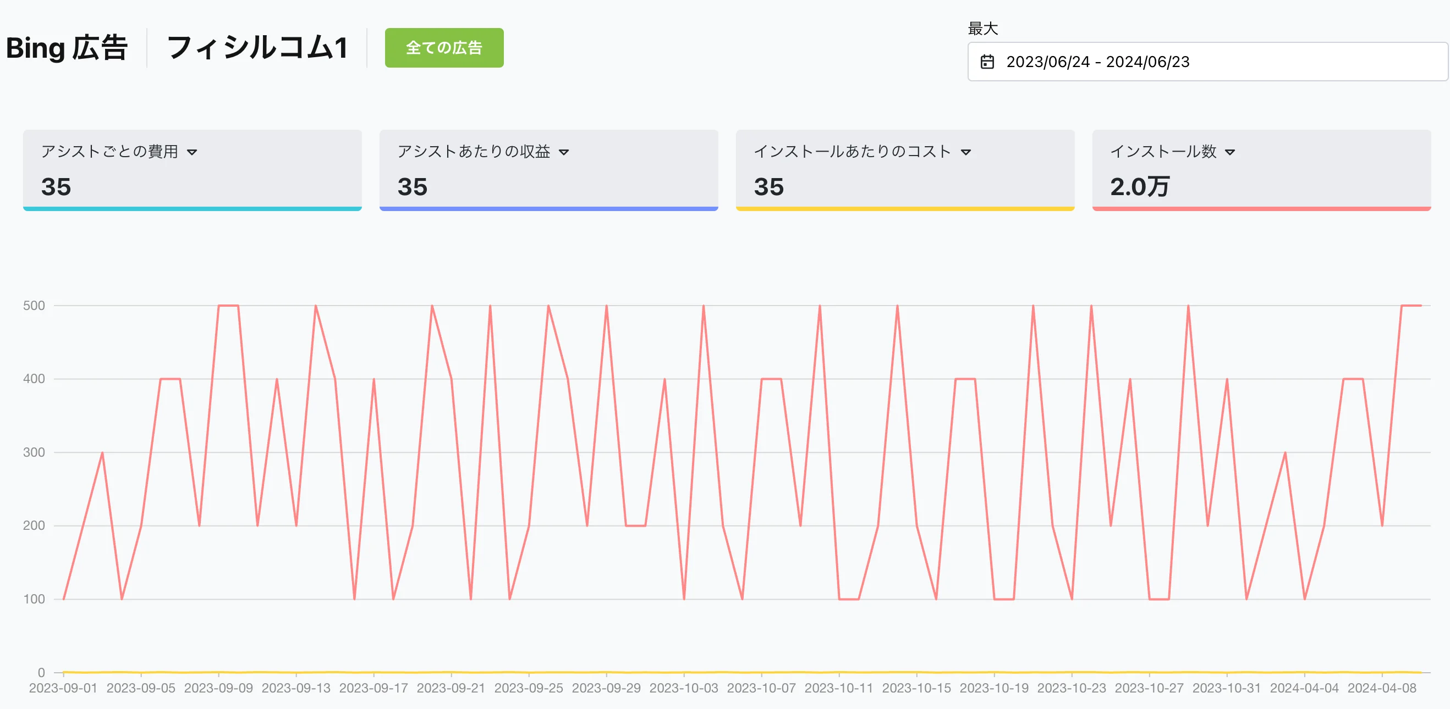
Task: Expand the インストールあたりのコスト dropdown arrow
Action: [966, 152]
